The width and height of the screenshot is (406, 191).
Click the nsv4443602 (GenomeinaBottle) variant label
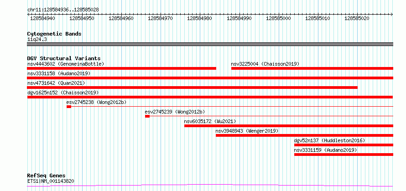[x=66, y=64]
